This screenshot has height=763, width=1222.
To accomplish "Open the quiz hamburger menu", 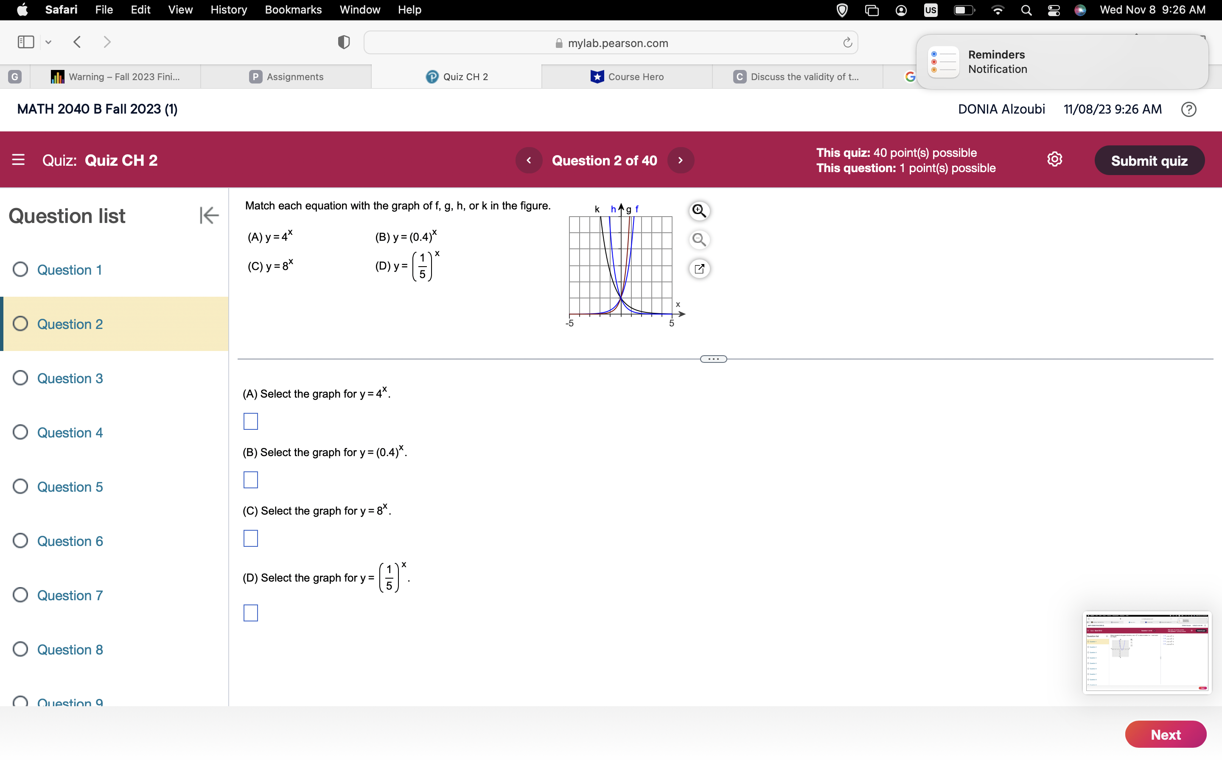I will click(x=18, y=160).
